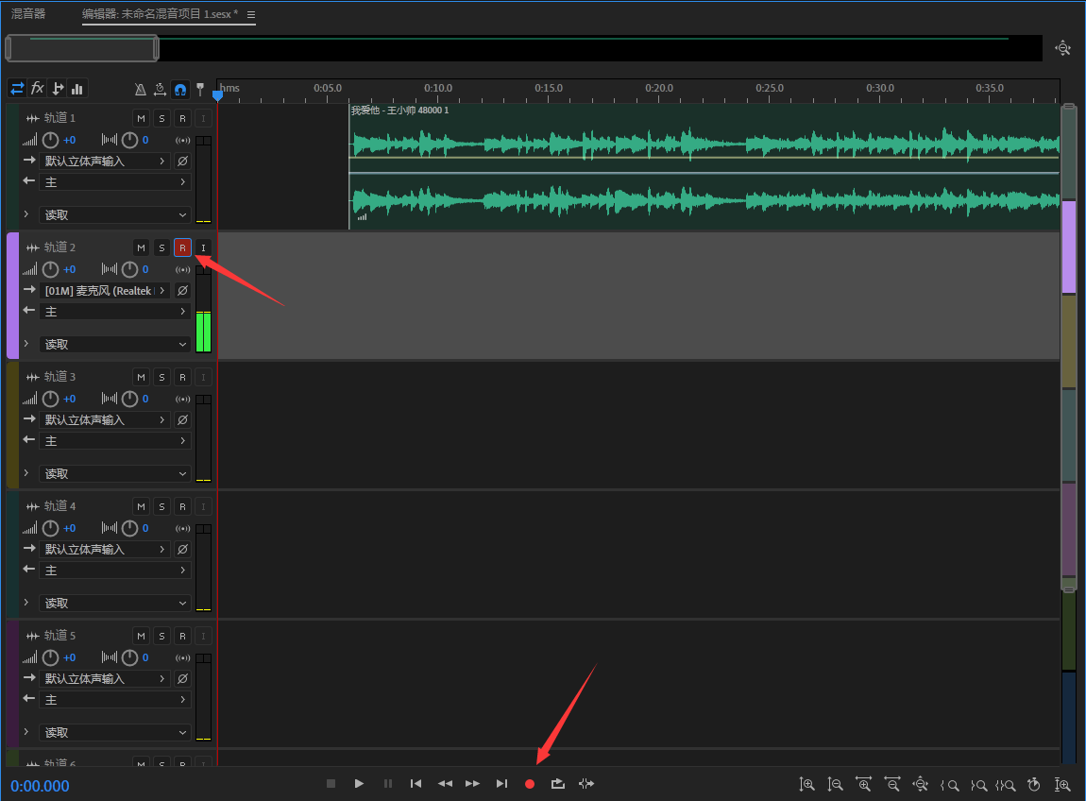The width and height of the screenshot is (1086, 801).
Task: Mute track 轨道 1 with M button
Action: pos(141,118)
